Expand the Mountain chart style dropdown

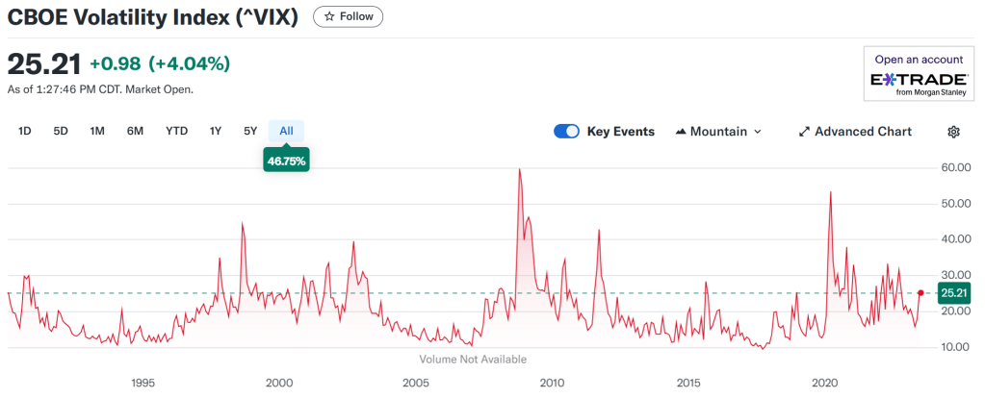[x=757, y=132]
